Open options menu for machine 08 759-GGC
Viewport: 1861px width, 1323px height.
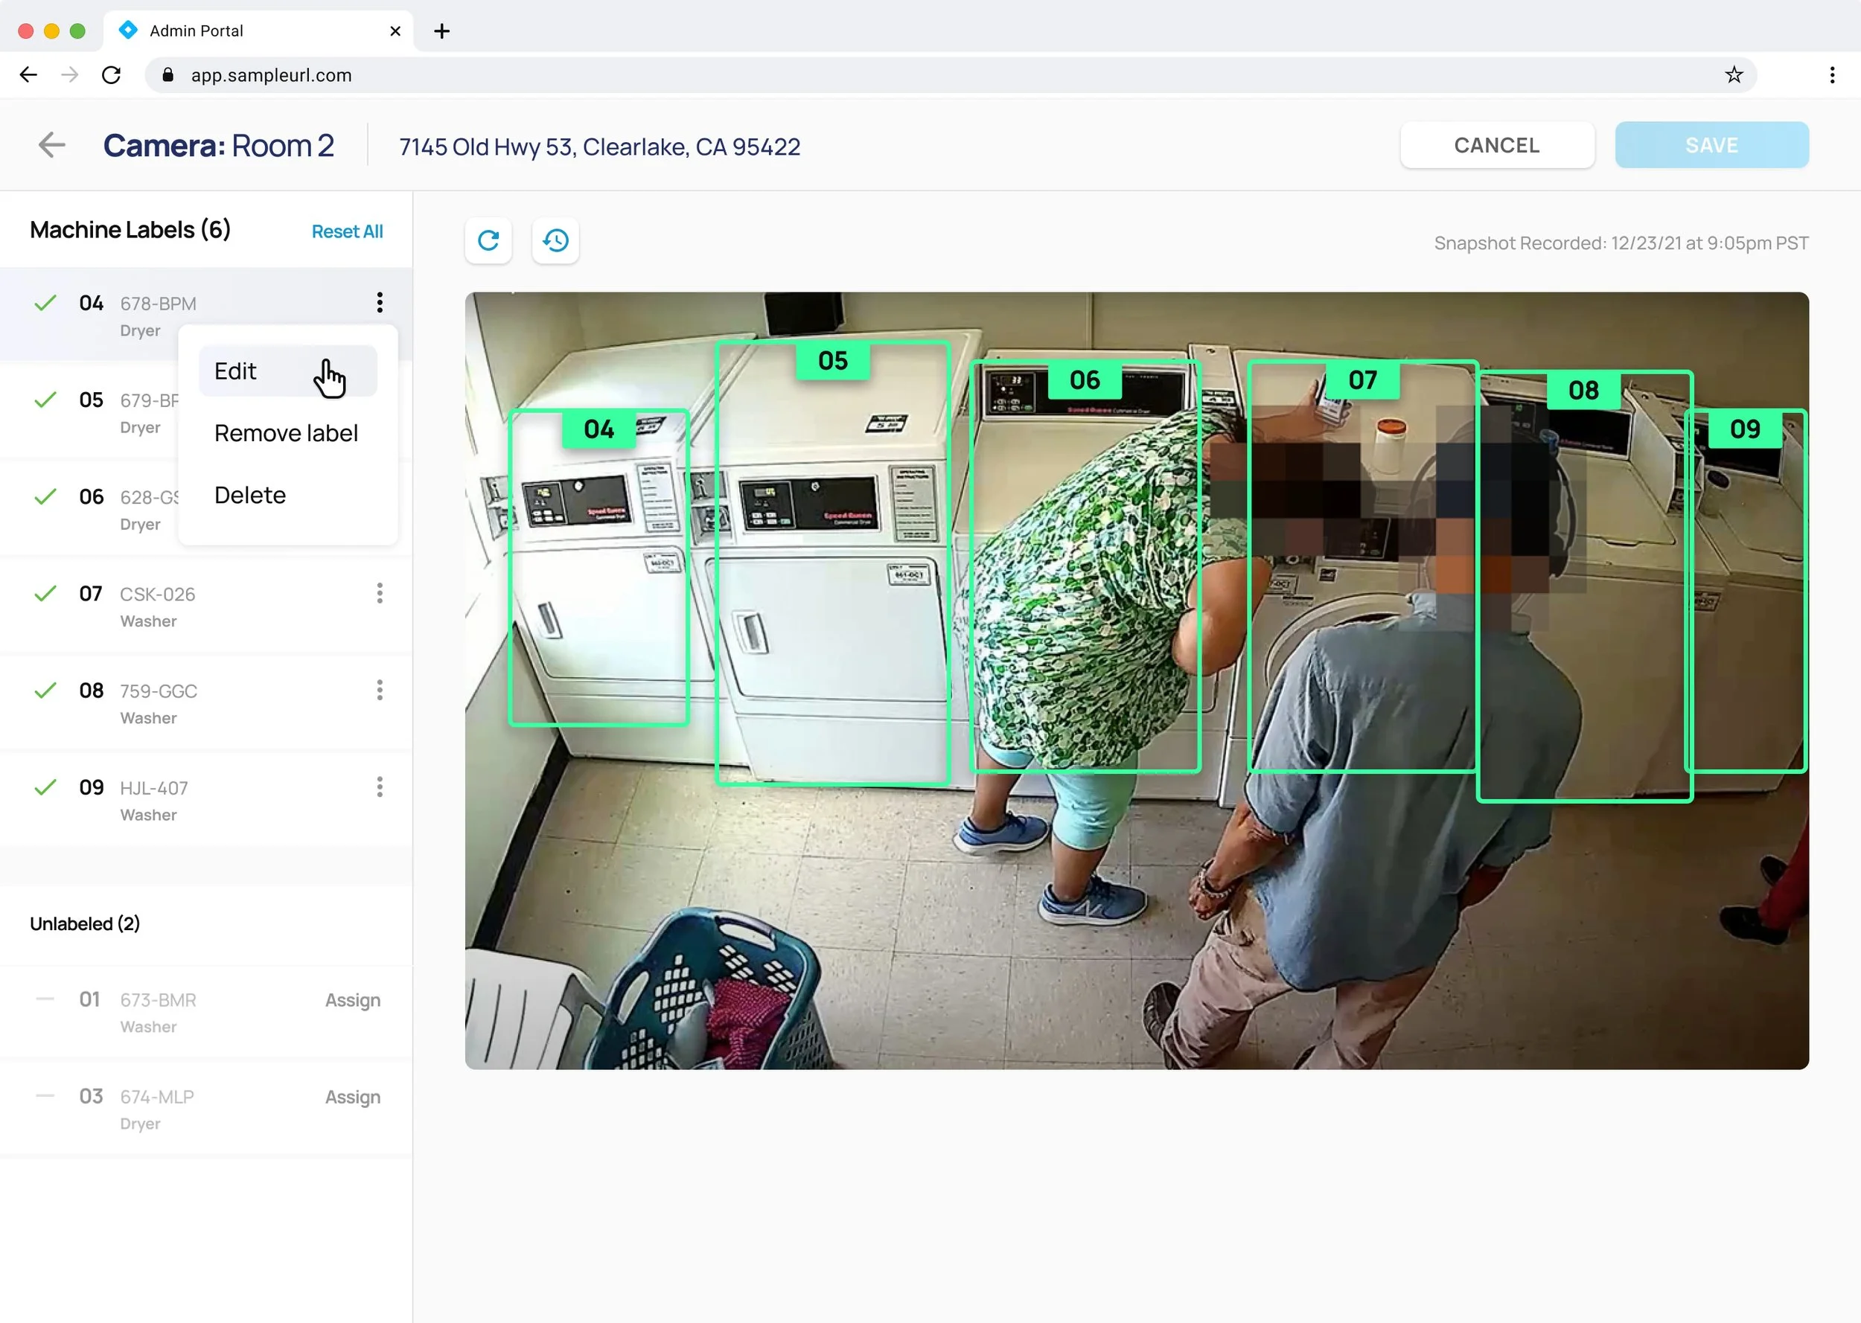coord(380,690)
